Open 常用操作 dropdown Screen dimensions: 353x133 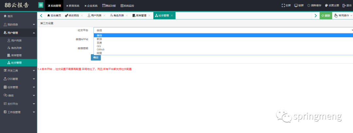343,16
